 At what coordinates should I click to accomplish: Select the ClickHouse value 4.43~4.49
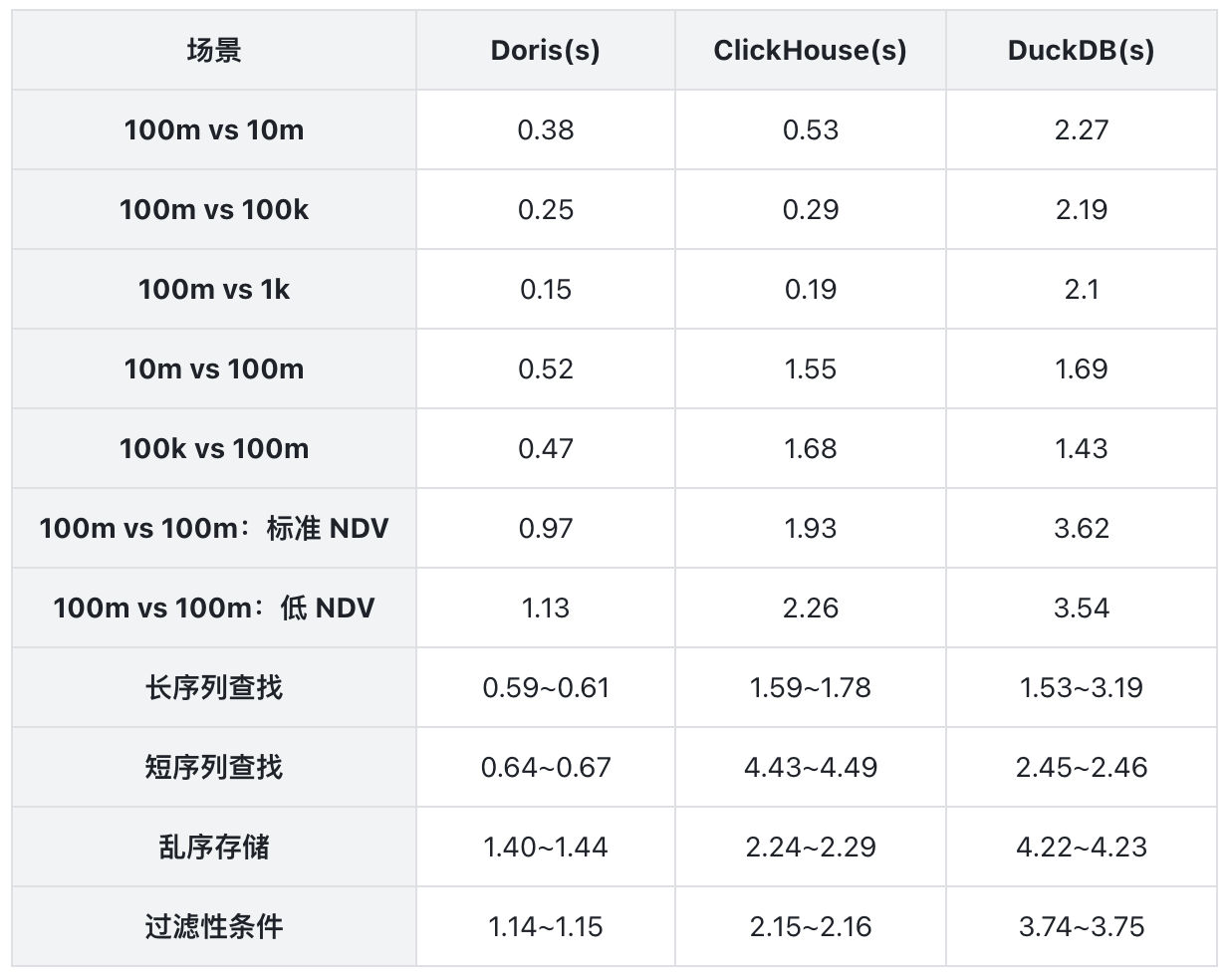pyautogui.click(x=811, y=767)
